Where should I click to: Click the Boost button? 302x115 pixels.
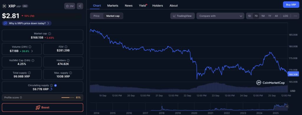click(x=42, y=108)
